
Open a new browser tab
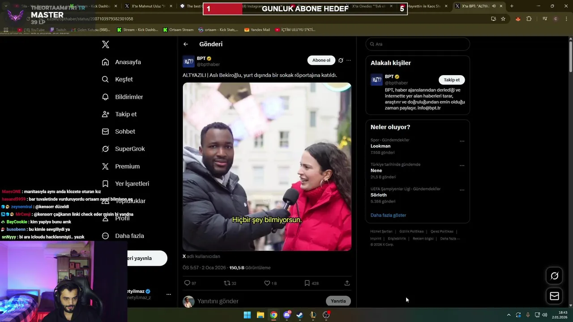click(512, 6)
